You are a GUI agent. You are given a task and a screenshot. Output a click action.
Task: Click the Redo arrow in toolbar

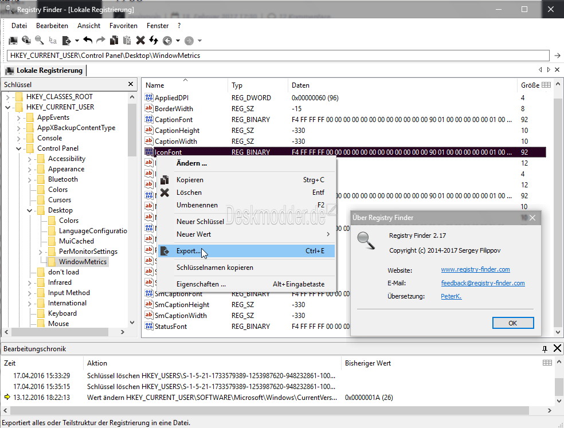(x=101, y=40)
